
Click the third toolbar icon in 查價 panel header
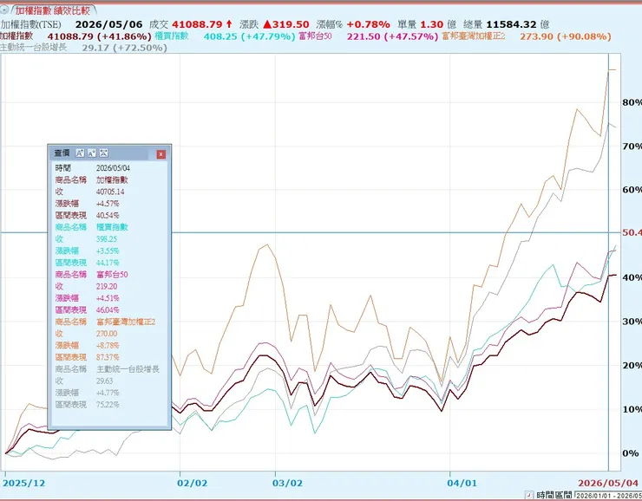[x=103, y=153]
